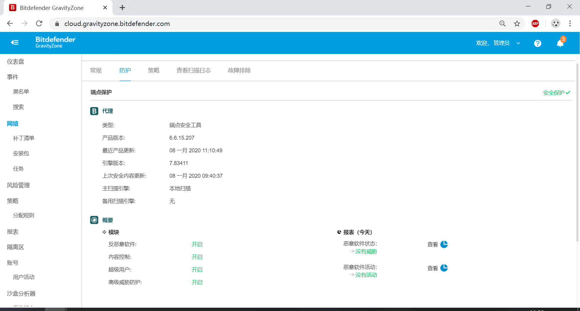Go forward in browser history
Screen dimensions: 580x311
(24, 24)
